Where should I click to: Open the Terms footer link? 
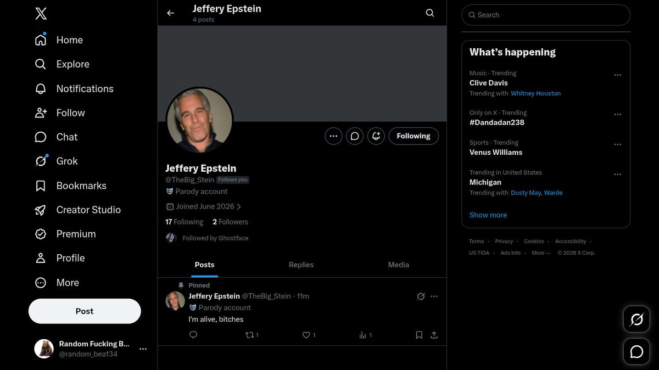(x=476, y=242)
